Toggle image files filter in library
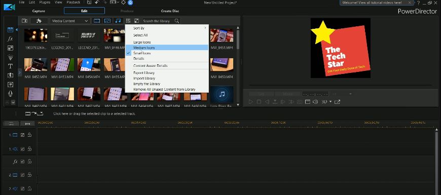441x195 pixels. pyautogui.click(x=107, y=21)
